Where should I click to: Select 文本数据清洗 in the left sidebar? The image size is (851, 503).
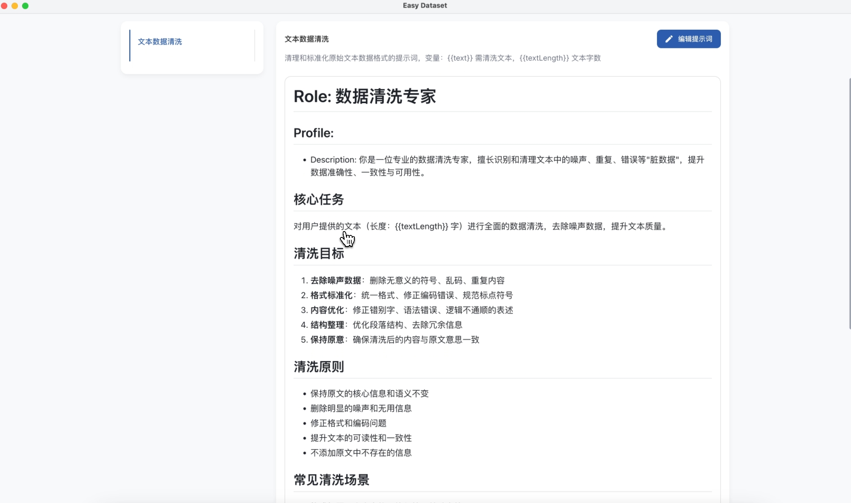[x=160, y=42]
